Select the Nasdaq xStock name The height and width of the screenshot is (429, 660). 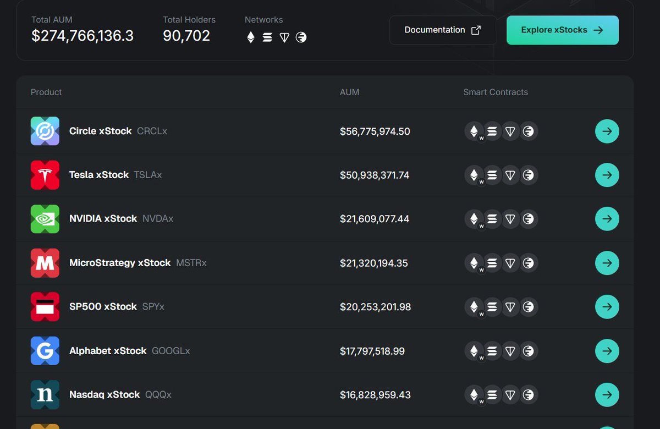point(105,395)
